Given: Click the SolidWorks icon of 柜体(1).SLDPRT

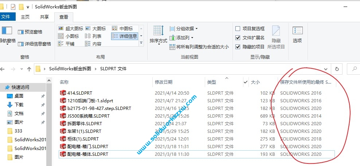Looking at the screenshot, I should [x=63, y=139].
